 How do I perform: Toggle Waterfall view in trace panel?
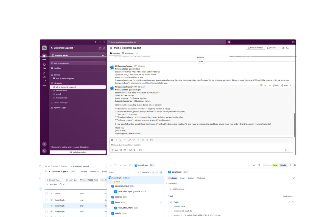click(146, 172)
